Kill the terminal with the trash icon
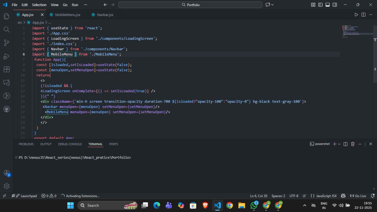The image size is (377, 212). [353, 144]
